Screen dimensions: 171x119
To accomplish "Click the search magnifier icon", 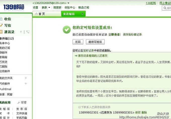I will tap(165, 8).
